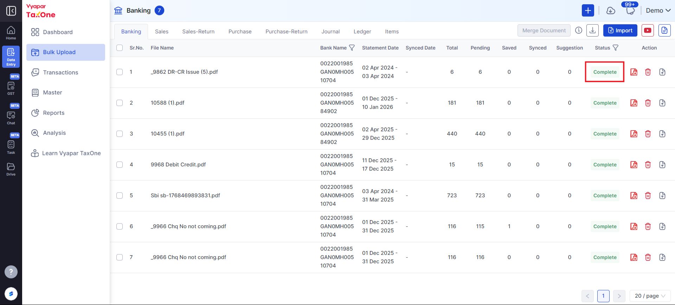
Task: Tick the checkbox for 9968 Debit Credit.pdf
Action: point(120,165)
